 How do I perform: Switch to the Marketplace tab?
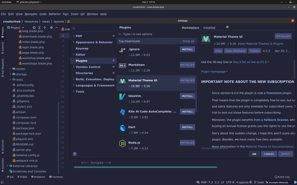click(190, 28)
